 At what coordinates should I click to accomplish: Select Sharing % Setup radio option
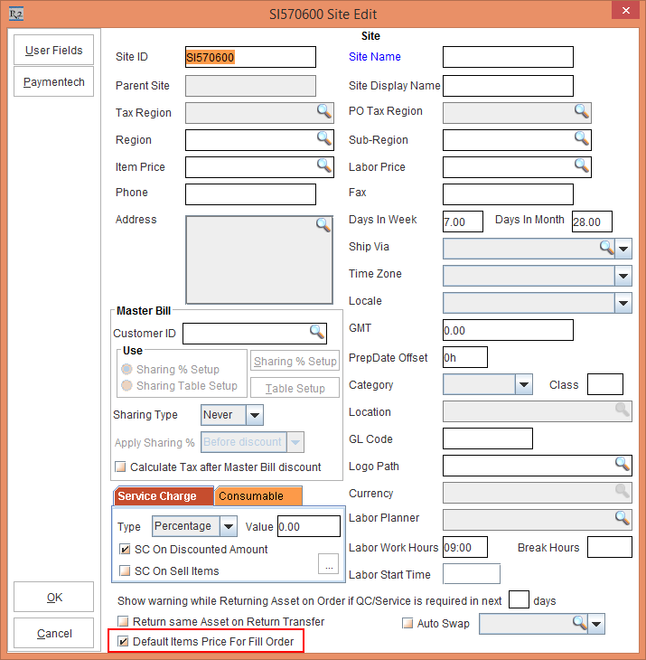point(126,369)
